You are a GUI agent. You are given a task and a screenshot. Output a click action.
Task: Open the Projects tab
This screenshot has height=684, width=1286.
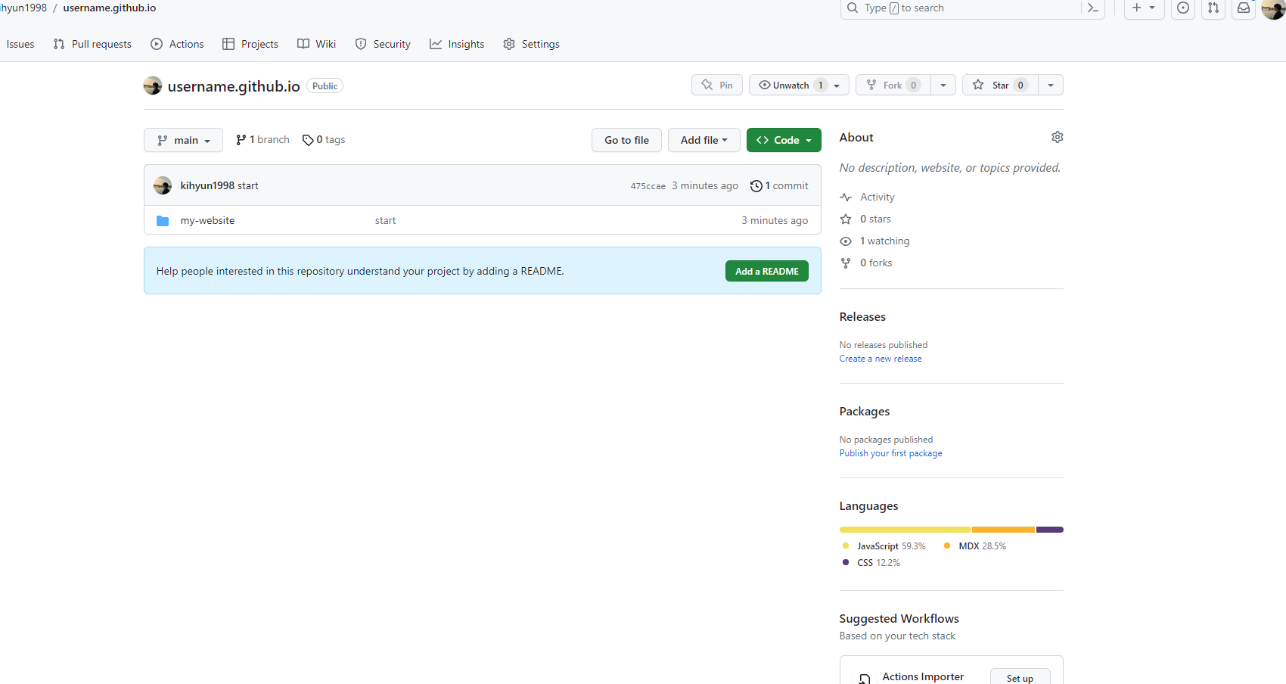(x=250, y=44)
